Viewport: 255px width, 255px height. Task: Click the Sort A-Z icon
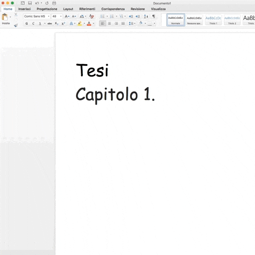click(146, 17)
